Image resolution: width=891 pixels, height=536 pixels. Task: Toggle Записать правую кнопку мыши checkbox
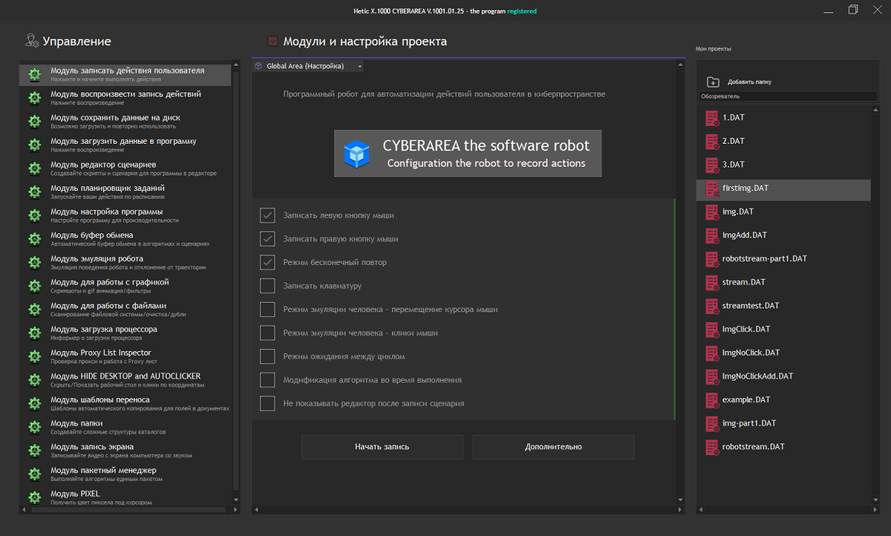267,239
